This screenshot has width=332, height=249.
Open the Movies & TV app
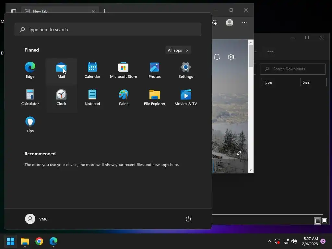pyautogui.click(x=186, y=98)
